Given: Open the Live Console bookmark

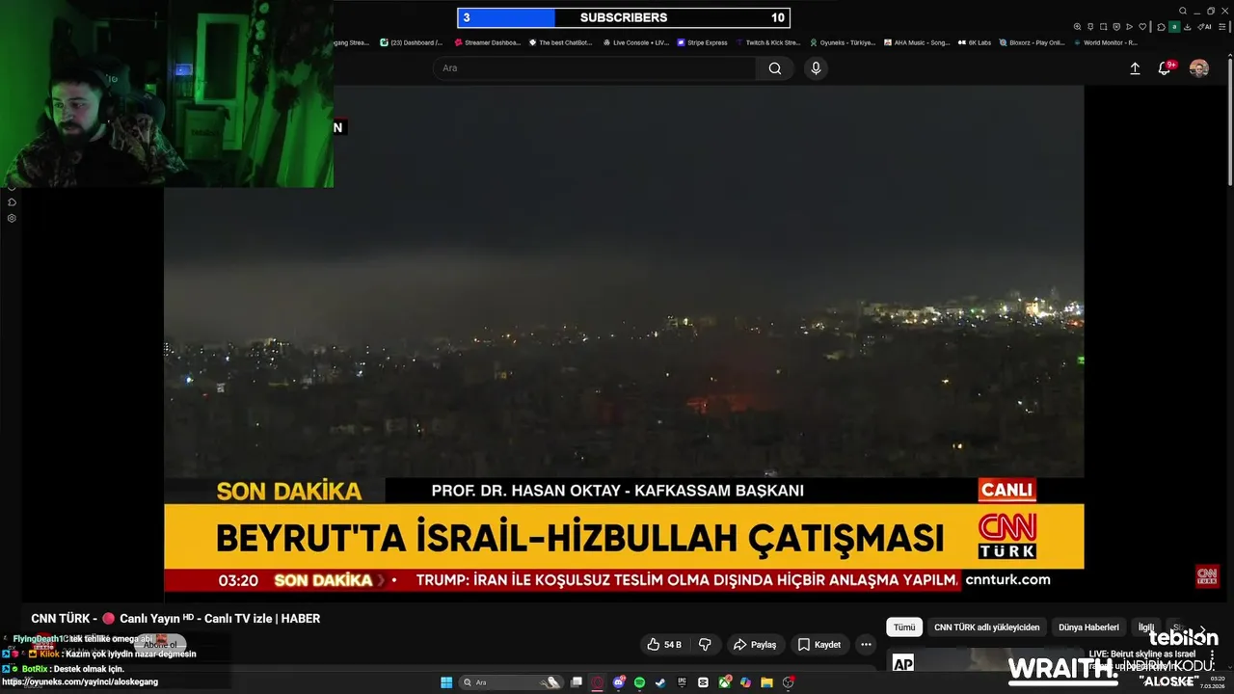Looking at the screenshot, I should click(635, 42).
